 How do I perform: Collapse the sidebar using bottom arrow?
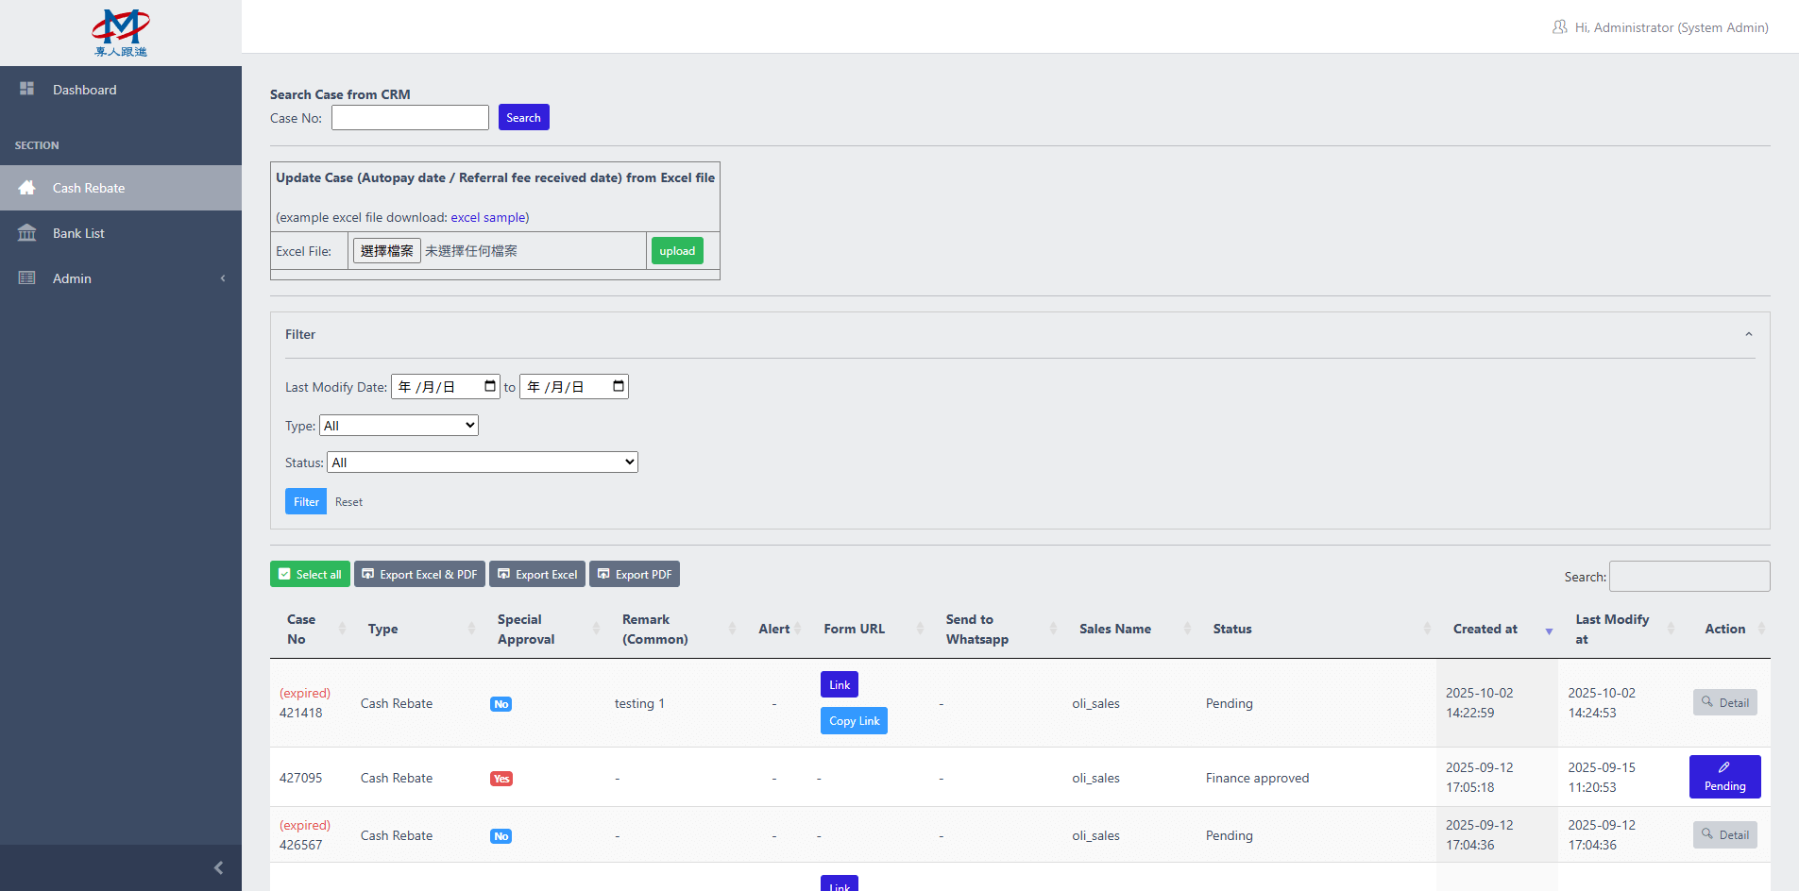click(218, 867)
